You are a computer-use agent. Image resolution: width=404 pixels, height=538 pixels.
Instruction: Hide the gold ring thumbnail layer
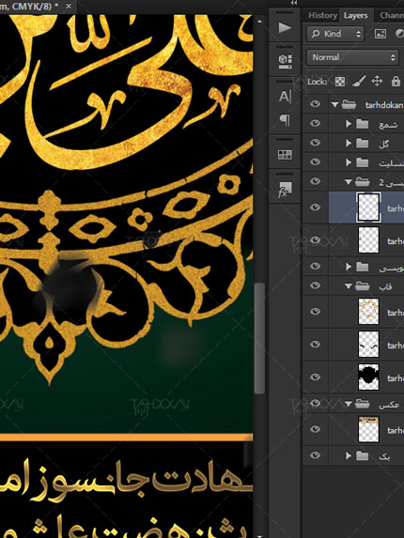[315, 311]
